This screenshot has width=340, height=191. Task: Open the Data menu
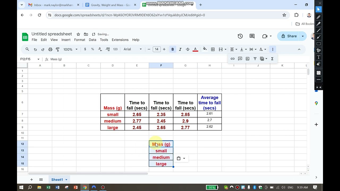pyautogui.click(x=92, y=40)
